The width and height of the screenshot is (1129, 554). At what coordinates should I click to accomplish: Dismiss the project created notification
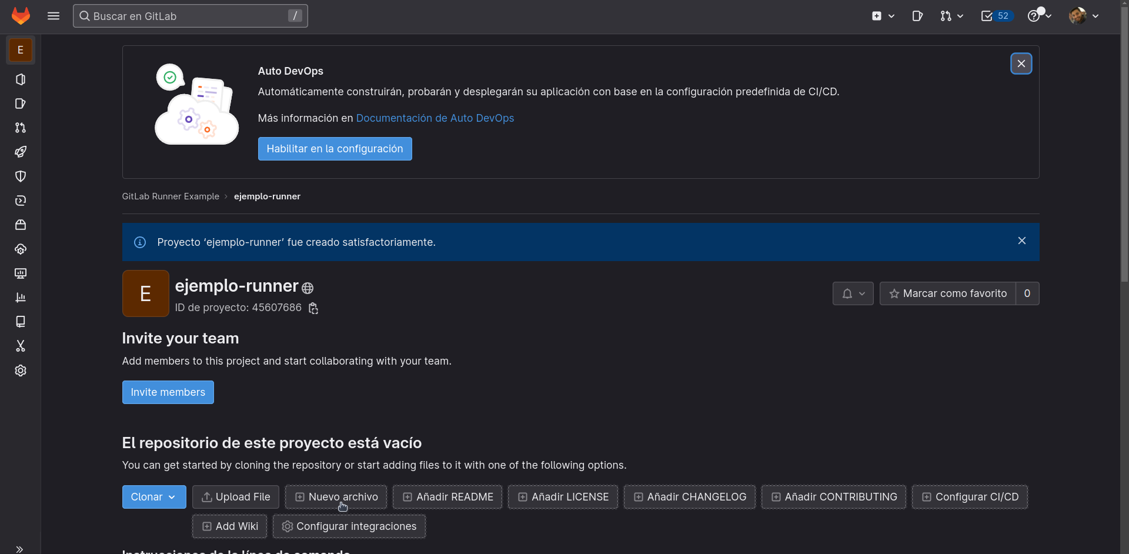[1022, 241]
